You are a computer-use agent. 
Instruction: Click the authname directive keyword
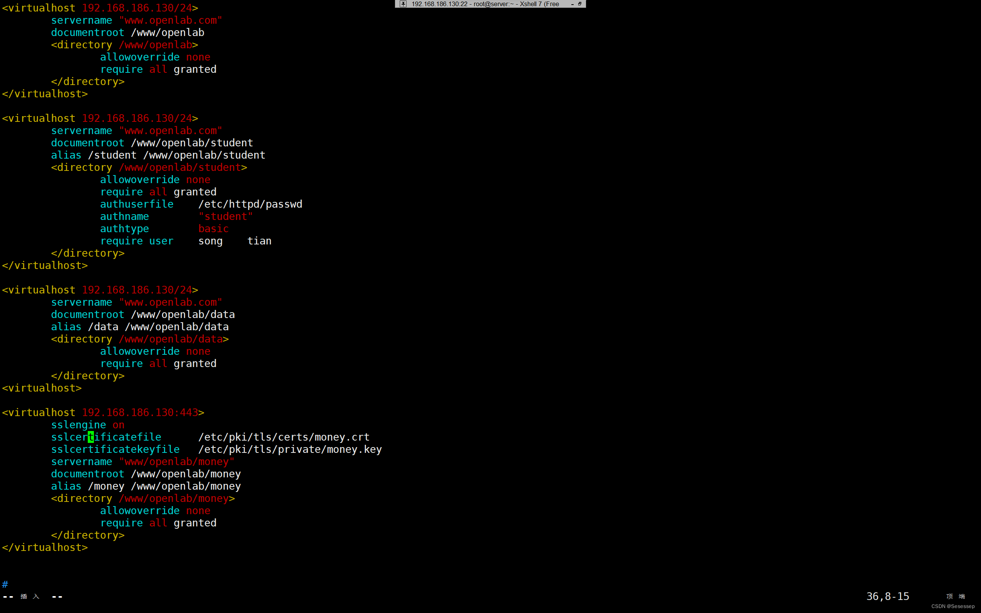pos(125,216)
